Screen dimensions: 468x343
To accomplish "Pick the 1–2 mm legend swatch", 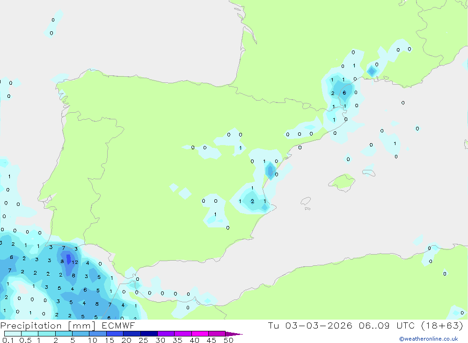I will [x=47, y=334].
